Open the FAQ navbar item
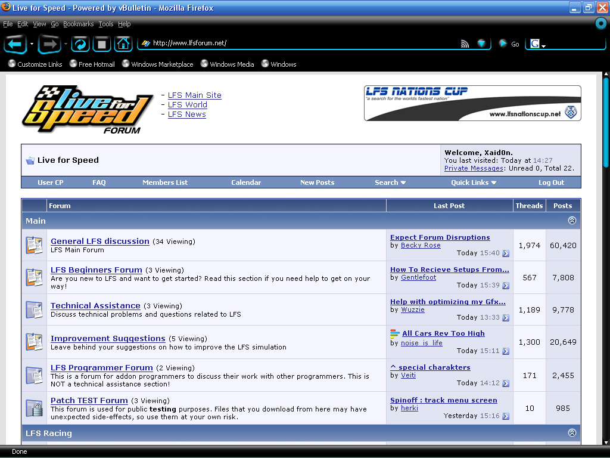Screen dimensions: 610x458 click(x=99, y=182)
